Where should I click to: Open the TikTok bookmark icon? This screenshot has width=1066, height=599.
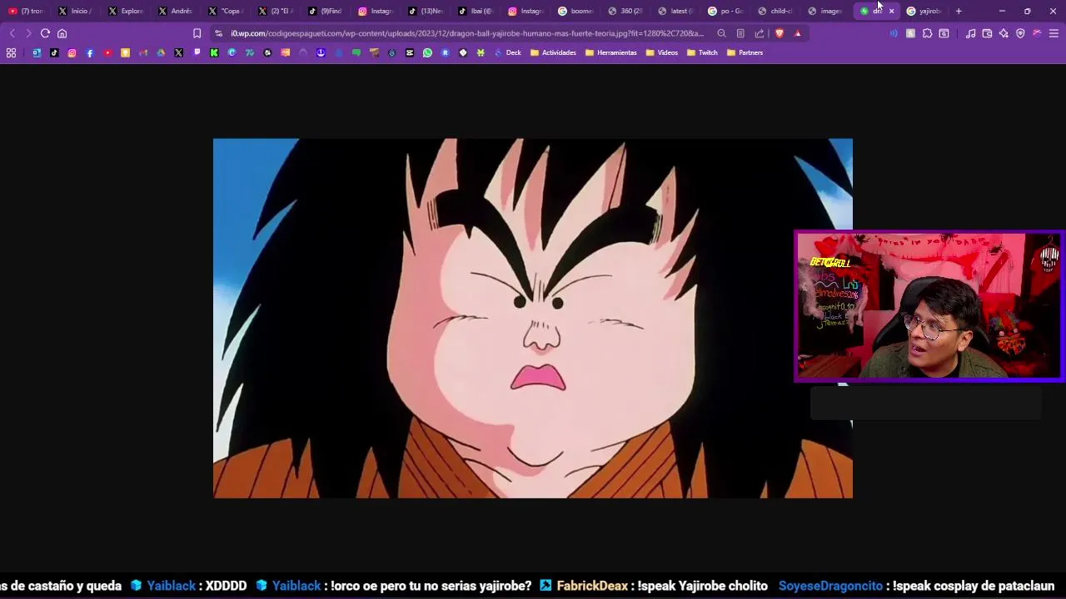pyautogui.click(x=54, y=52)
